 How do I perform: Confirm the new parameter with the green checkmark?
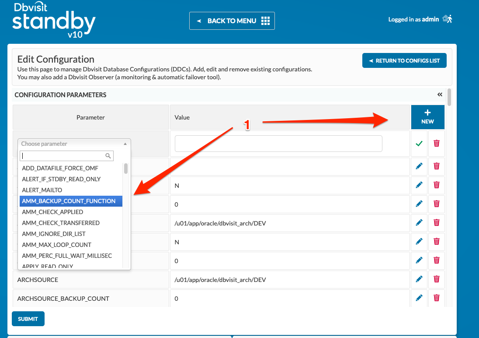click(x=419, y=143)
